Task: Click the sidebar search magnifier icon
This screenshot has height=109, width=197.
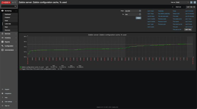Action: pyautogui.click(x=15, y=6)
